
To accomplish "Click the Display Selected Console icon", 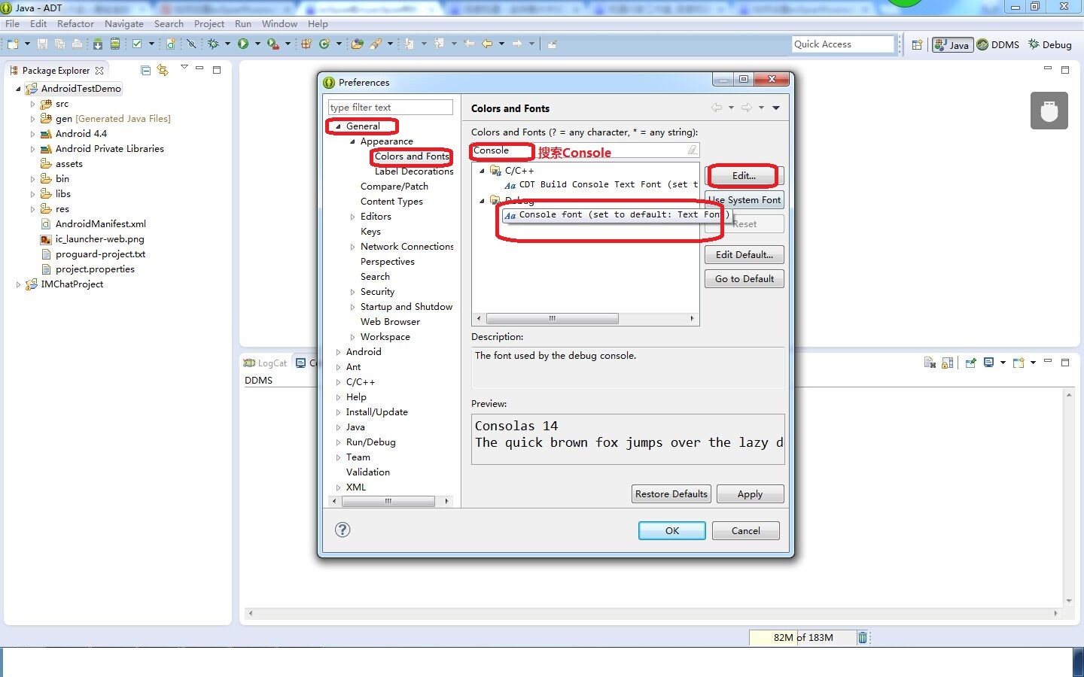I will (x=989, y=363).
